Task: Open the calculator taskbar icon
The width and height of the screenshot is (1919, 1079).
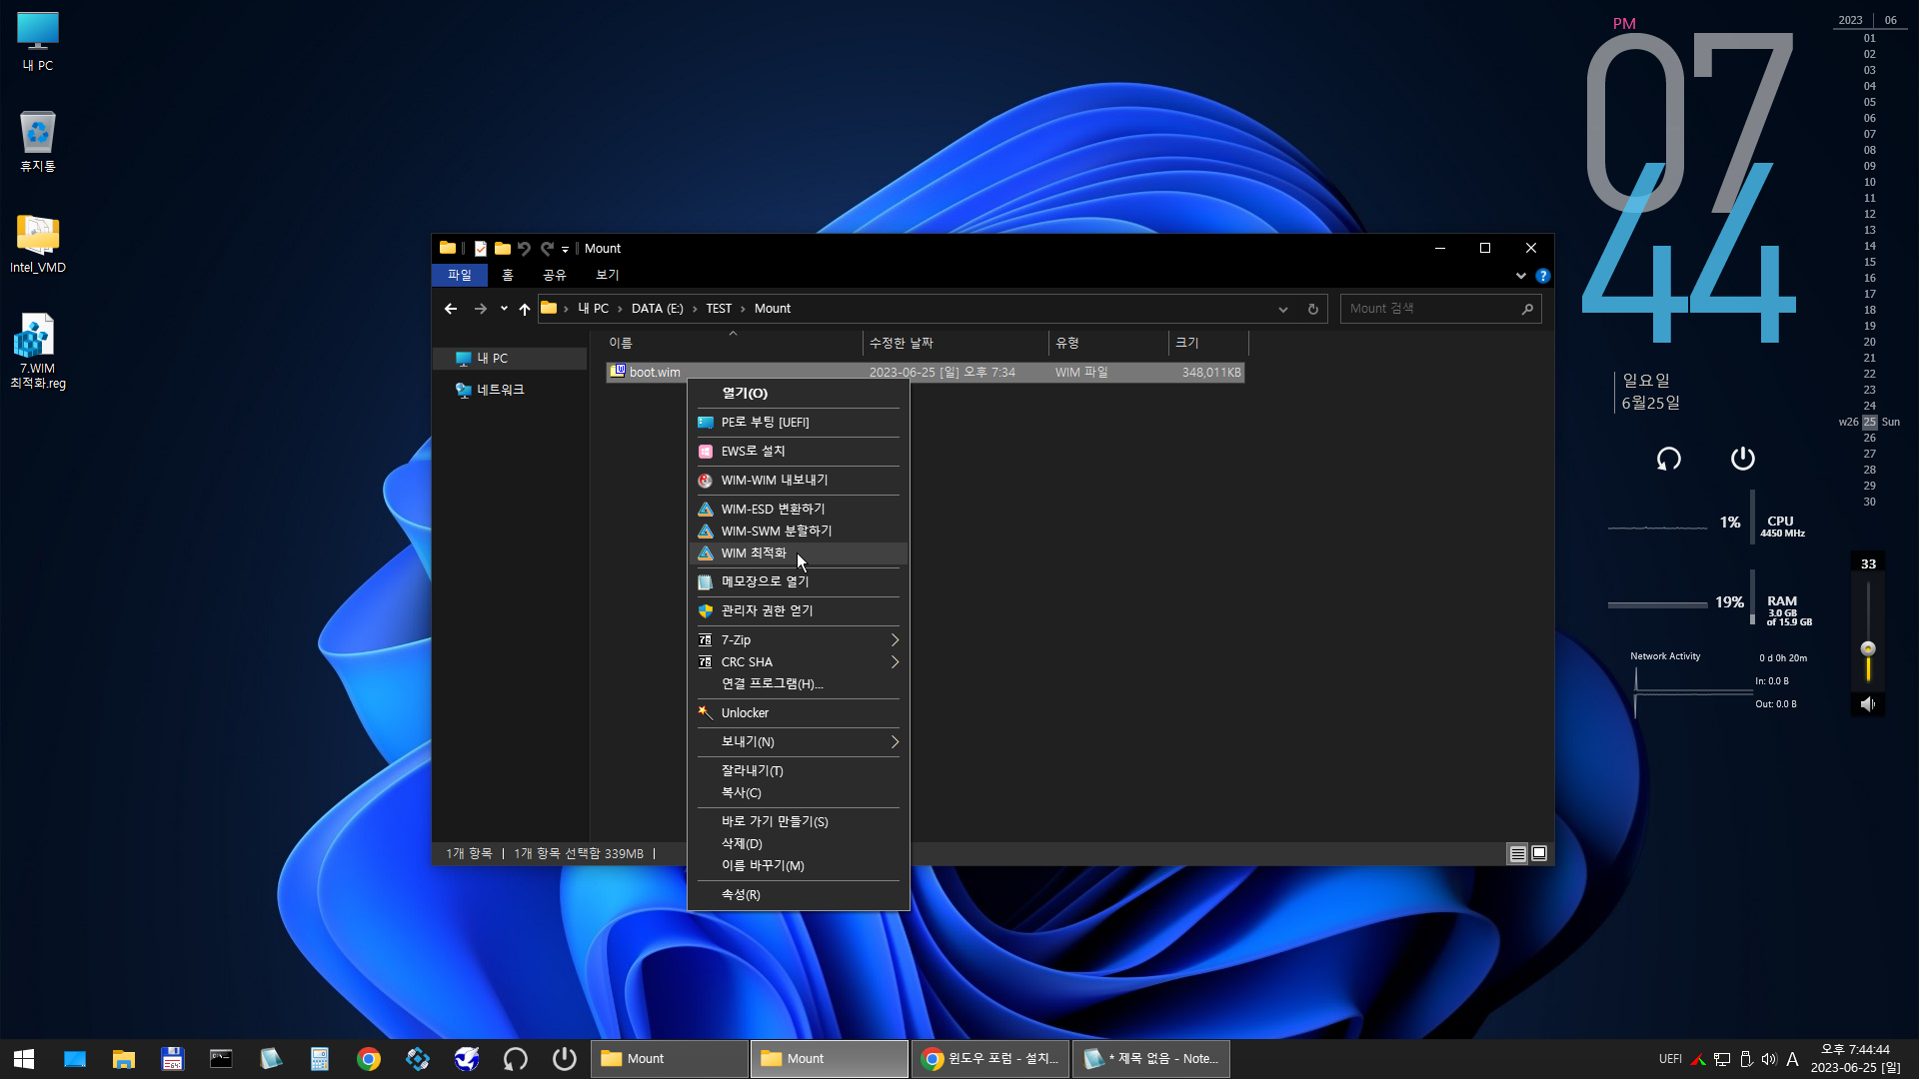Action: click(x=320, y=1059)
